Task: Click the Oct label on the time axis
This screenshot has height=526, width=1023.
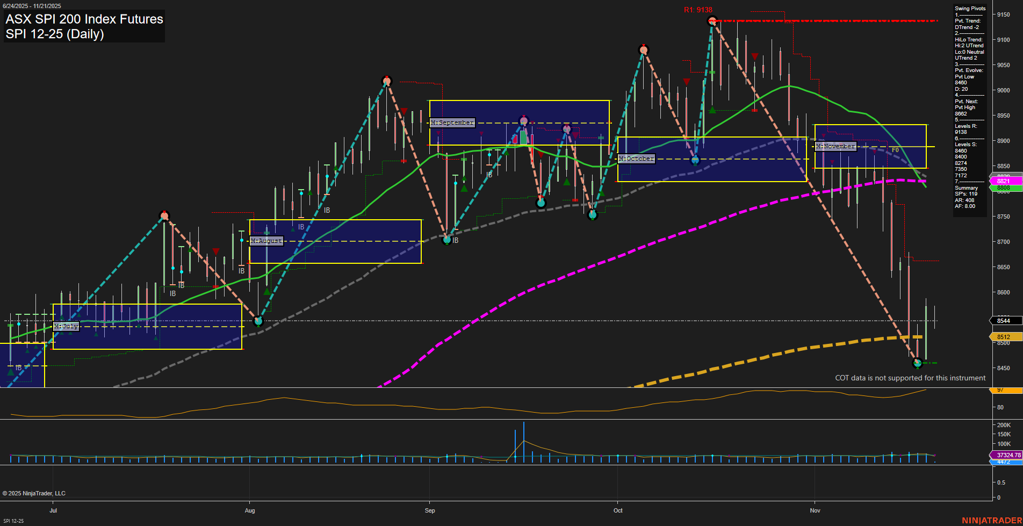Action: (x=617, y=510)
